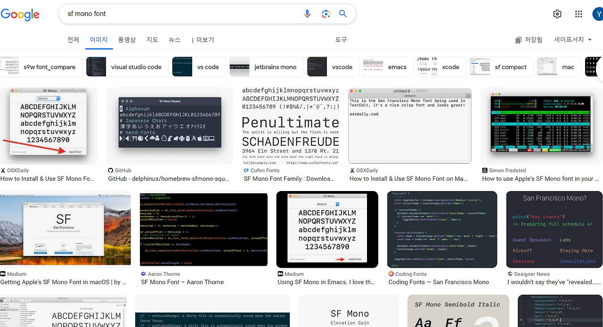Open the Medium SF San Francisco macOS thumbnail
The image size is (603, 327).
[x=65, y=230]
